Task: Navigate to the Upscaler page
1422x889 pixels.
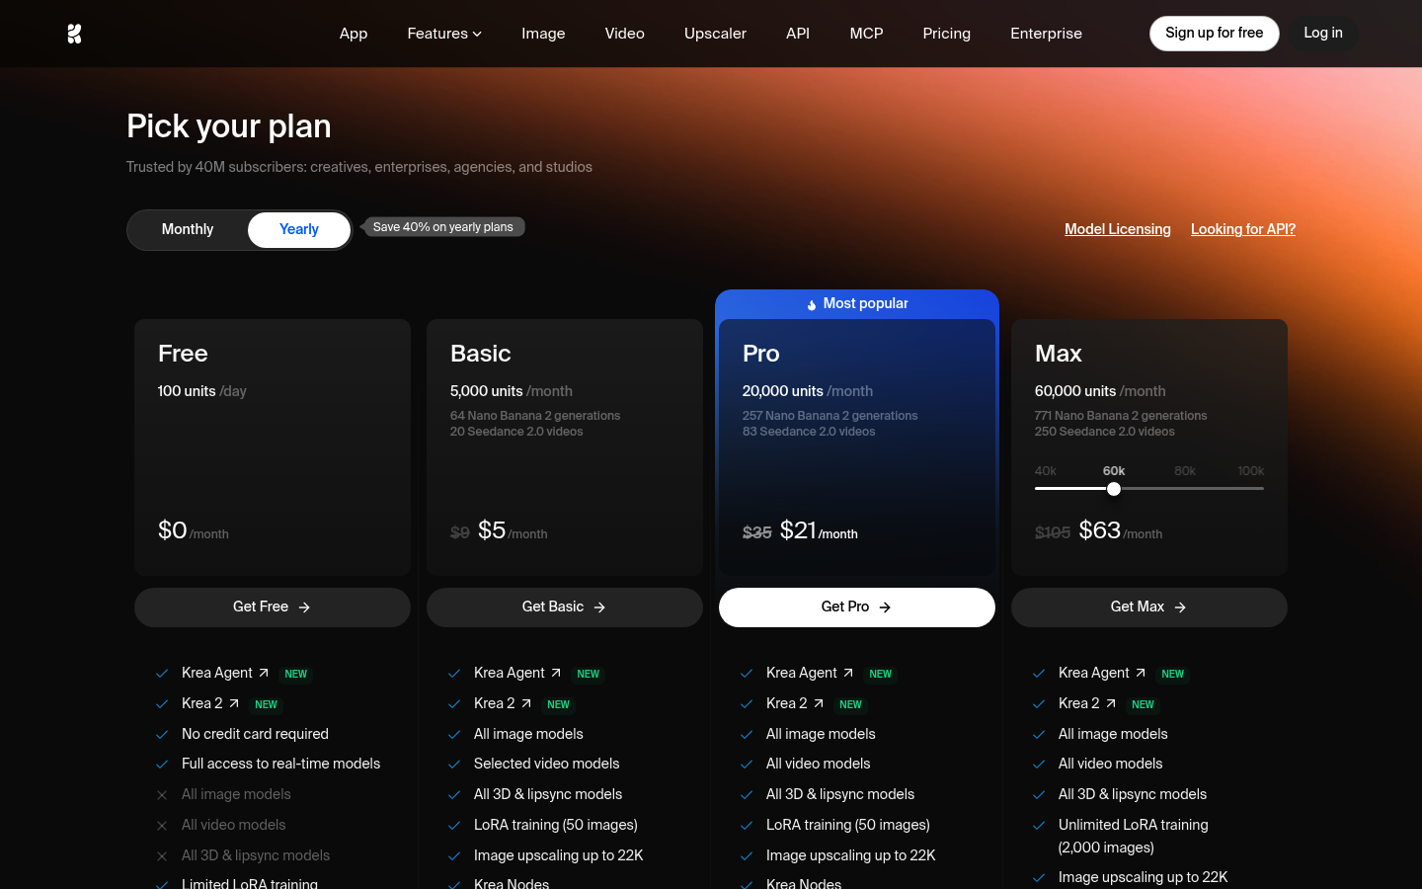Action: (715, 34)
